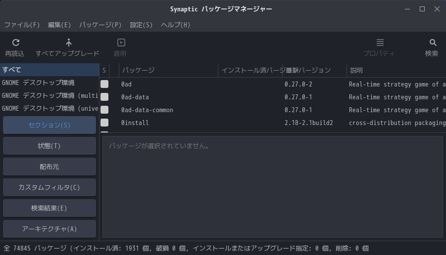The image size is (446, 255).
Task: Click the Upgrade All (すべてアップグレード) icon
Action: 68,43
